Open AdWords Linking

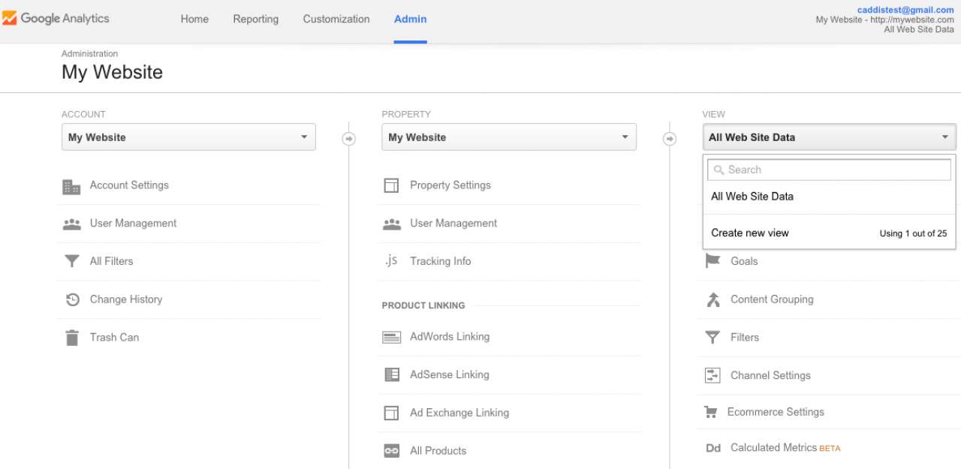450,337
